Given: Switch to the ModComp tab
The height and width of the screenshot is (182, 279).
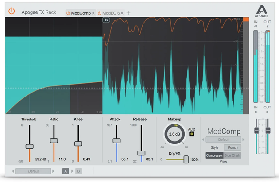Looking at the screenshot, I should click(81, 13).
